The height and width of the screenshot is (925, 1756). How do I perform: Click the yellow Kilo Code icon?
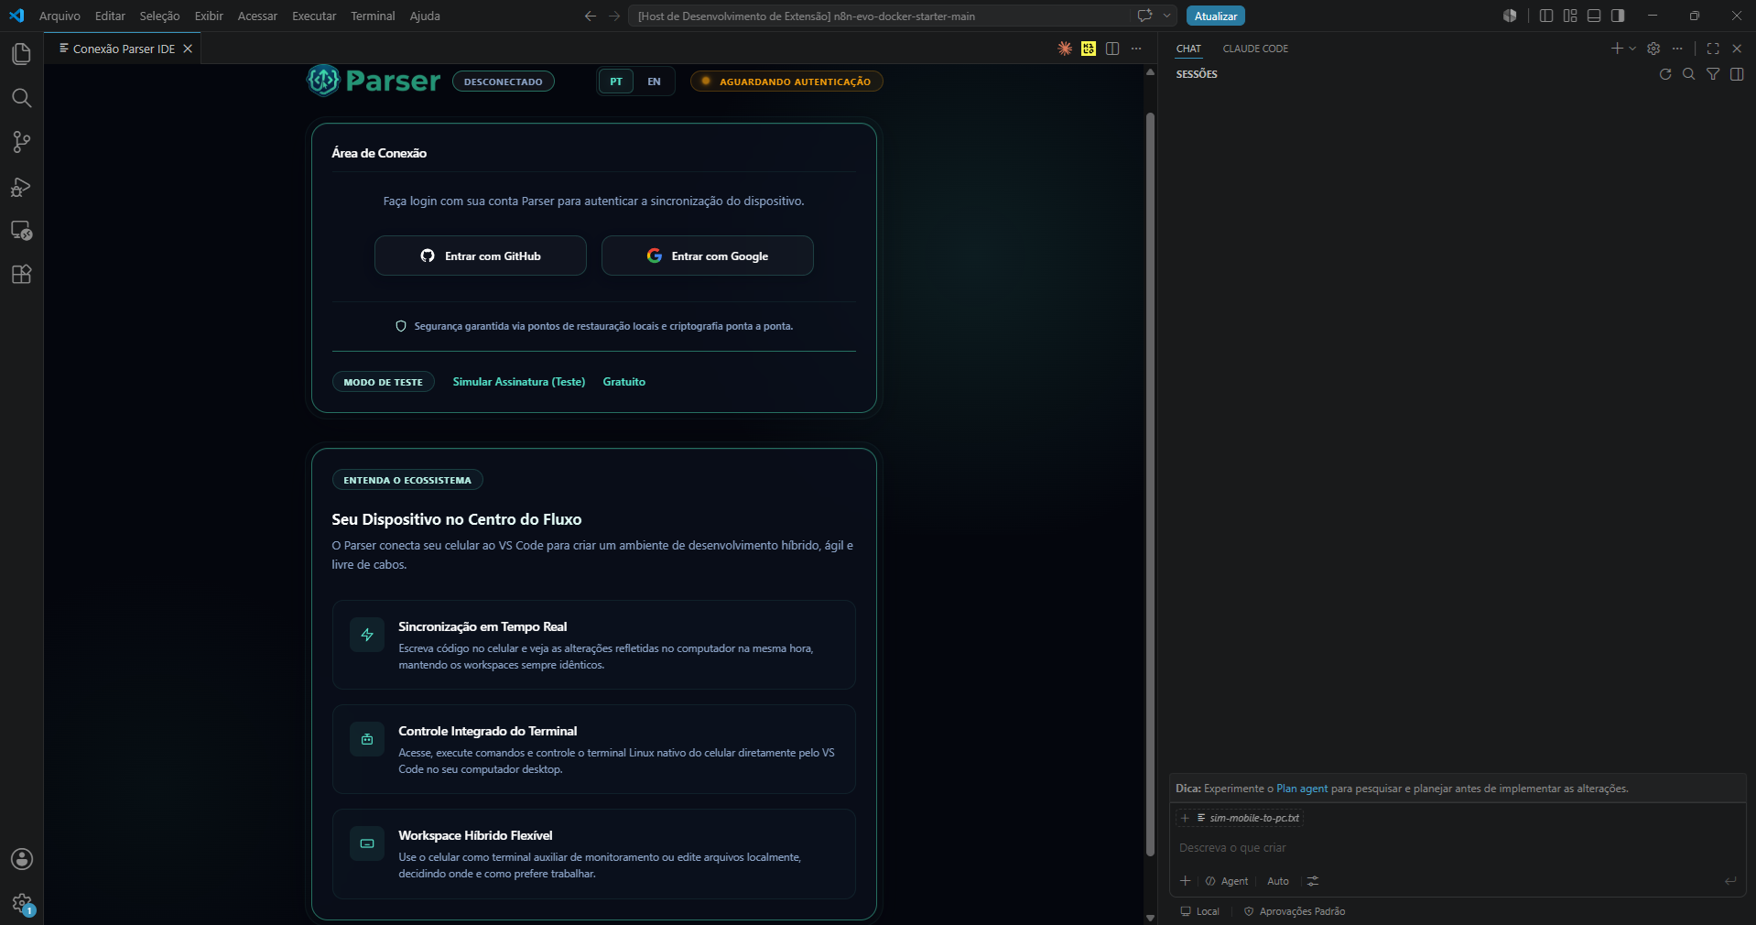tap(1089, 49)
